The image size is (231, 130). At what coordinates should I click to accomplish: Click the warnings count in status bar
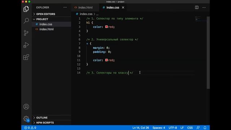[34, 128]
